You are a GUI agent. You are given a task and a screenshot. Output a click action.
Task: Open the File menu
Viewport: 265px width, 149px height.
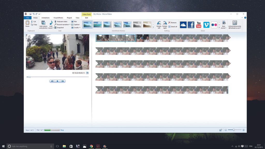[x=28, y=18]
